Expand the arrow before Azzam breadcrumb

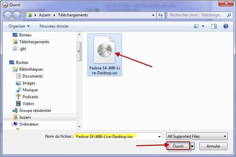[35, 15]
